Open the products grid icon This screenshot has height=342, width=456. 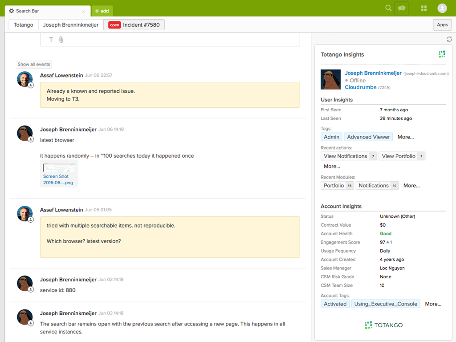[424, 8]
